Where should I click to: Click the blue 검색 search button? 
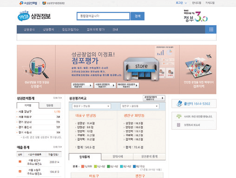(x=138, y=16)
